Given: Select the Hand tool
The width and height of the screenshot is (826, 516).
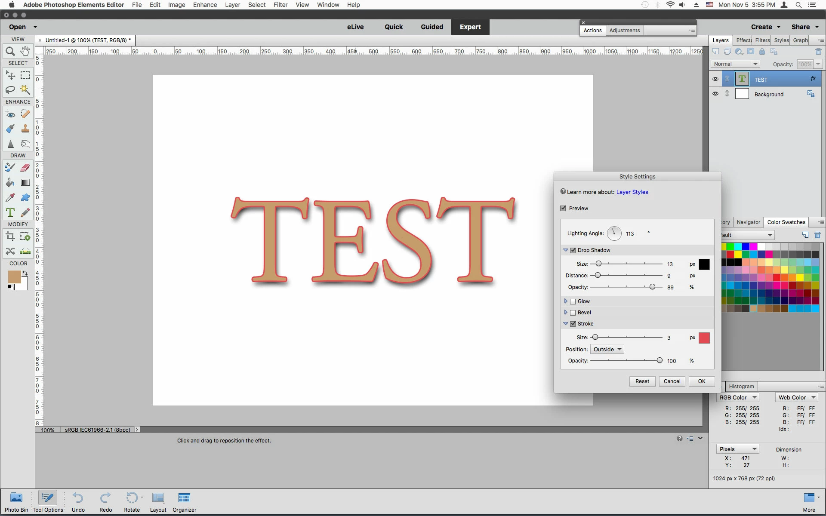Looking at the screenshot, I should point(25,51).
